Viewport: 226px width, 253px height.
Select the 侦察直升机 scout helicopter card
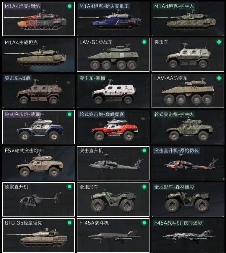pyautogui.click(x=38, y=199)
